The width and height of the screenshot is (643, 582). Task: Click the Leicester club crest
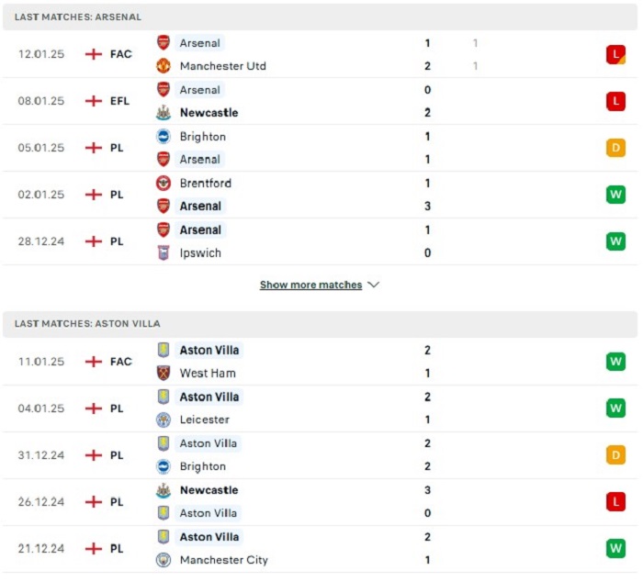(164, 420)
